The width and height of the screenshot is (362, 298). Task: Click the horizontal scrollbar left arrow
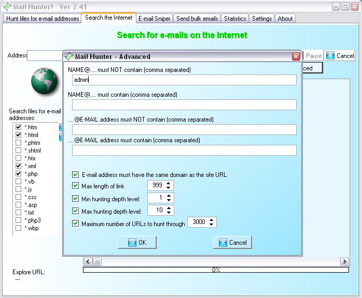tap(88, 262)
